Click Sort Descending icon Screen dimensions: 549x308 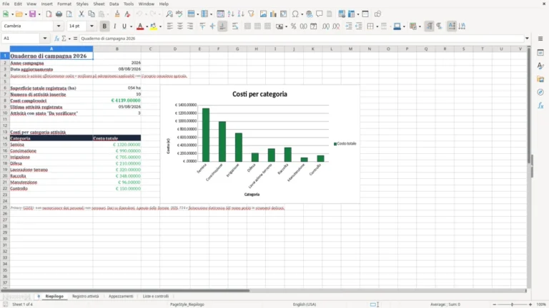[x=241, y=14]
